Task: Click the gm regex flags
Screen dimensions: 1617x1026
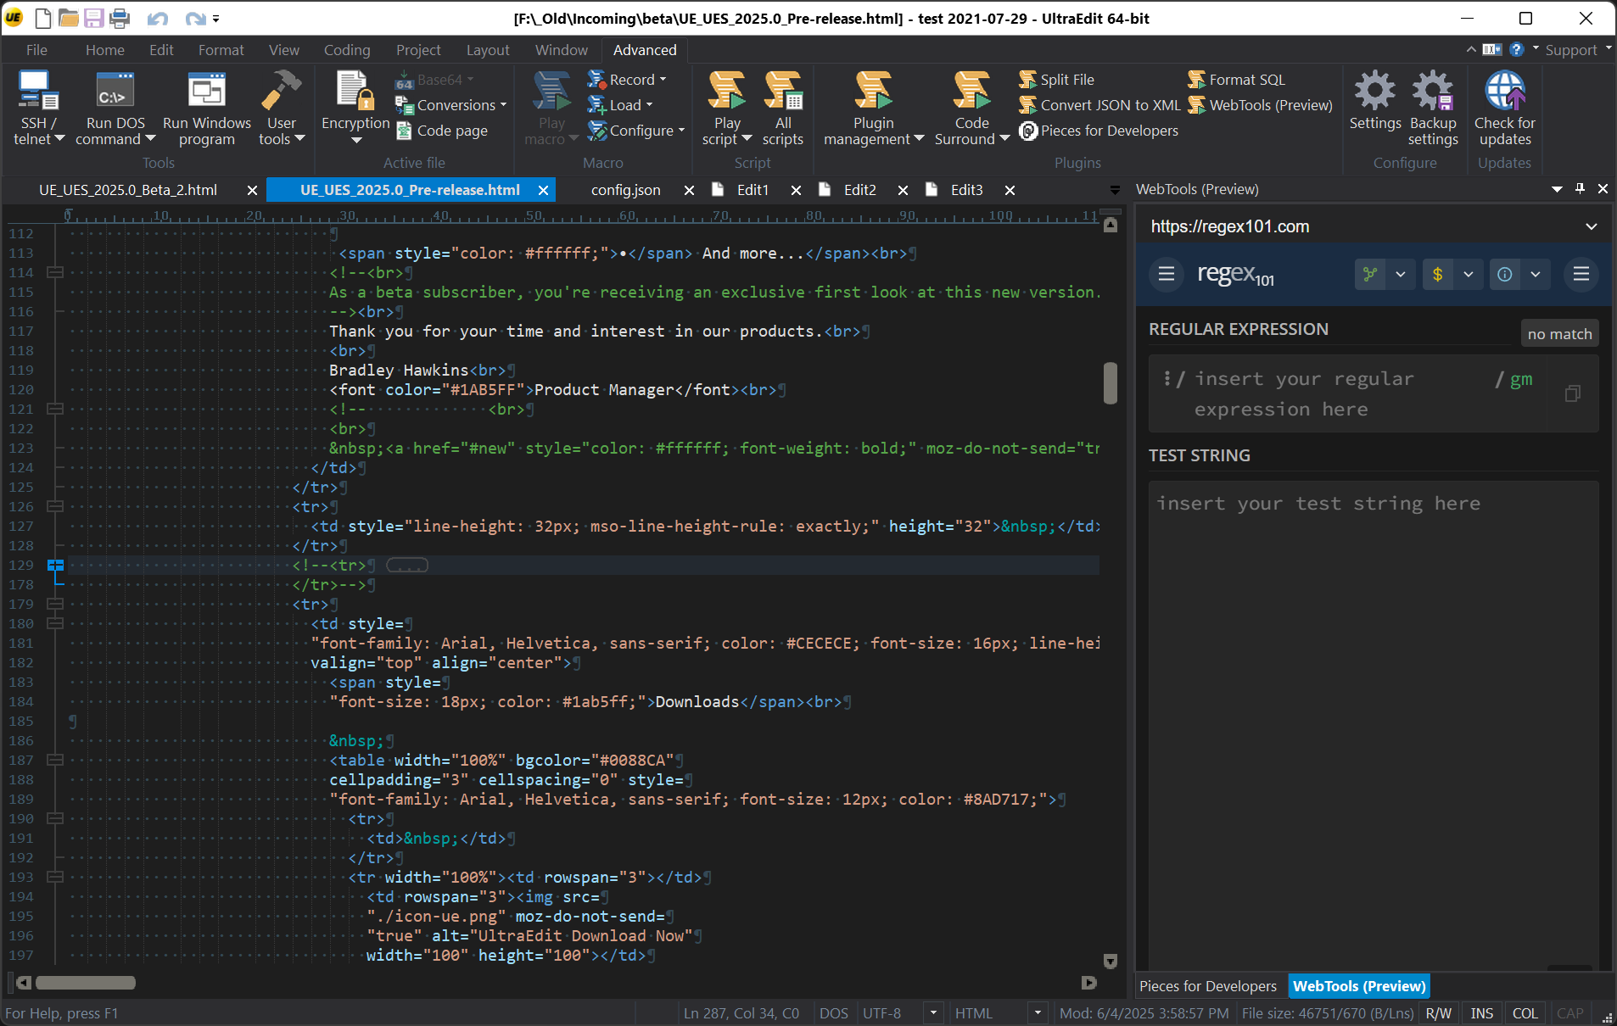Action: coord(1521,379)
